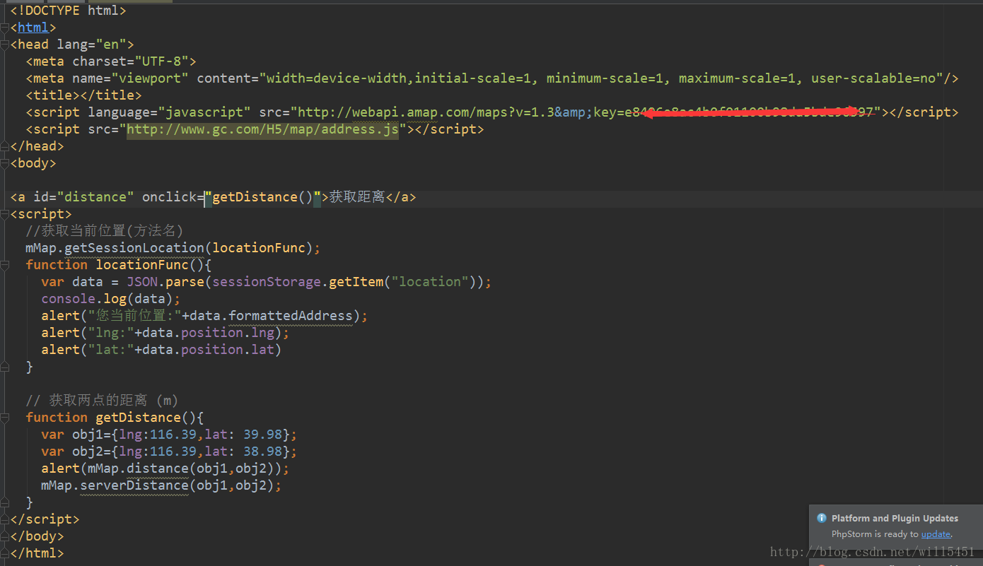Click the comment 获取两点的距离 (m)
The width and height of the screenshot is (983, 566).
pos(103,401)
